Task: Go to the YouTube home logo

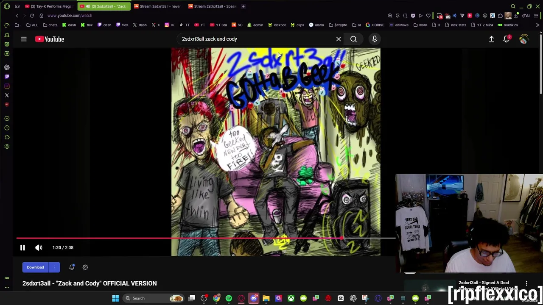Action: pos(50,39)
